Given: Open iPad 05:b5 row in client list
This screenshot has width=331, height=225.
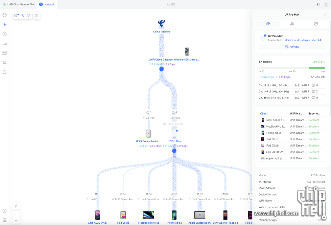Looking at the screenshot, I should (292, 145).
